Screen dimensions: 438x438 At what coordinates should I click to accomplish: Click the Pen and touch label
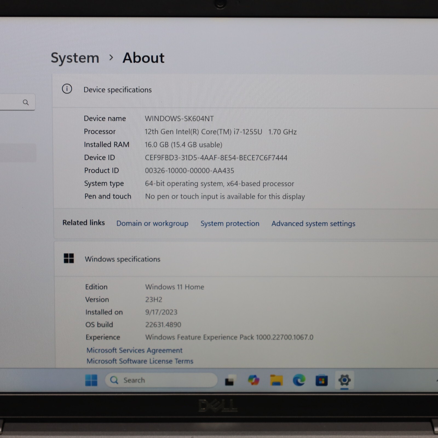point(108,196)
